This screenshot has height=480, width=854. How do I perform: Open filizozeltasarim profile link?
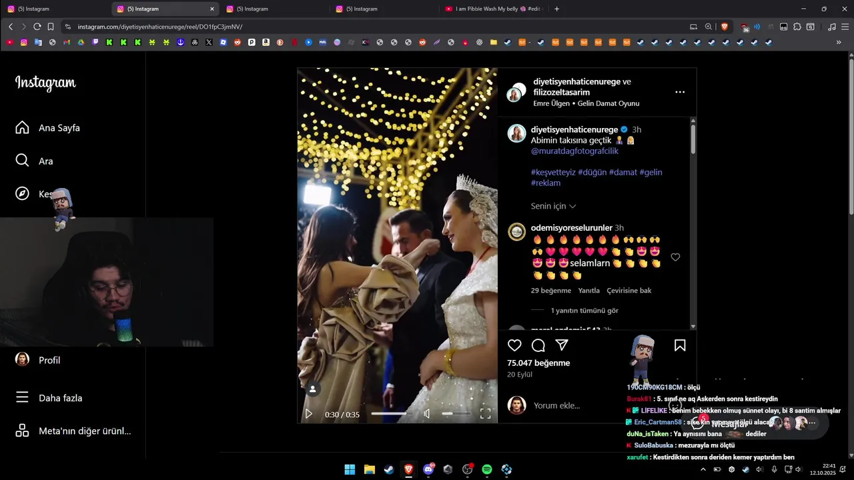click(562, 92)
